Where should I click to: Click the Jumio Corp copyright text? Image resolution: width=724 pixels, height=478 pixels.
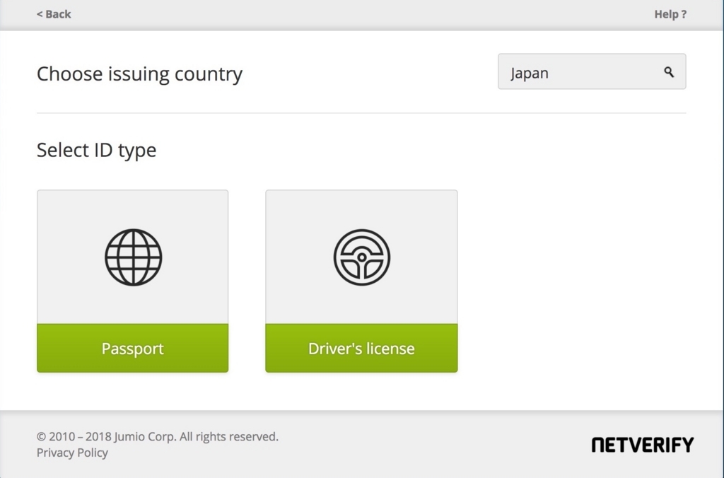158,436
